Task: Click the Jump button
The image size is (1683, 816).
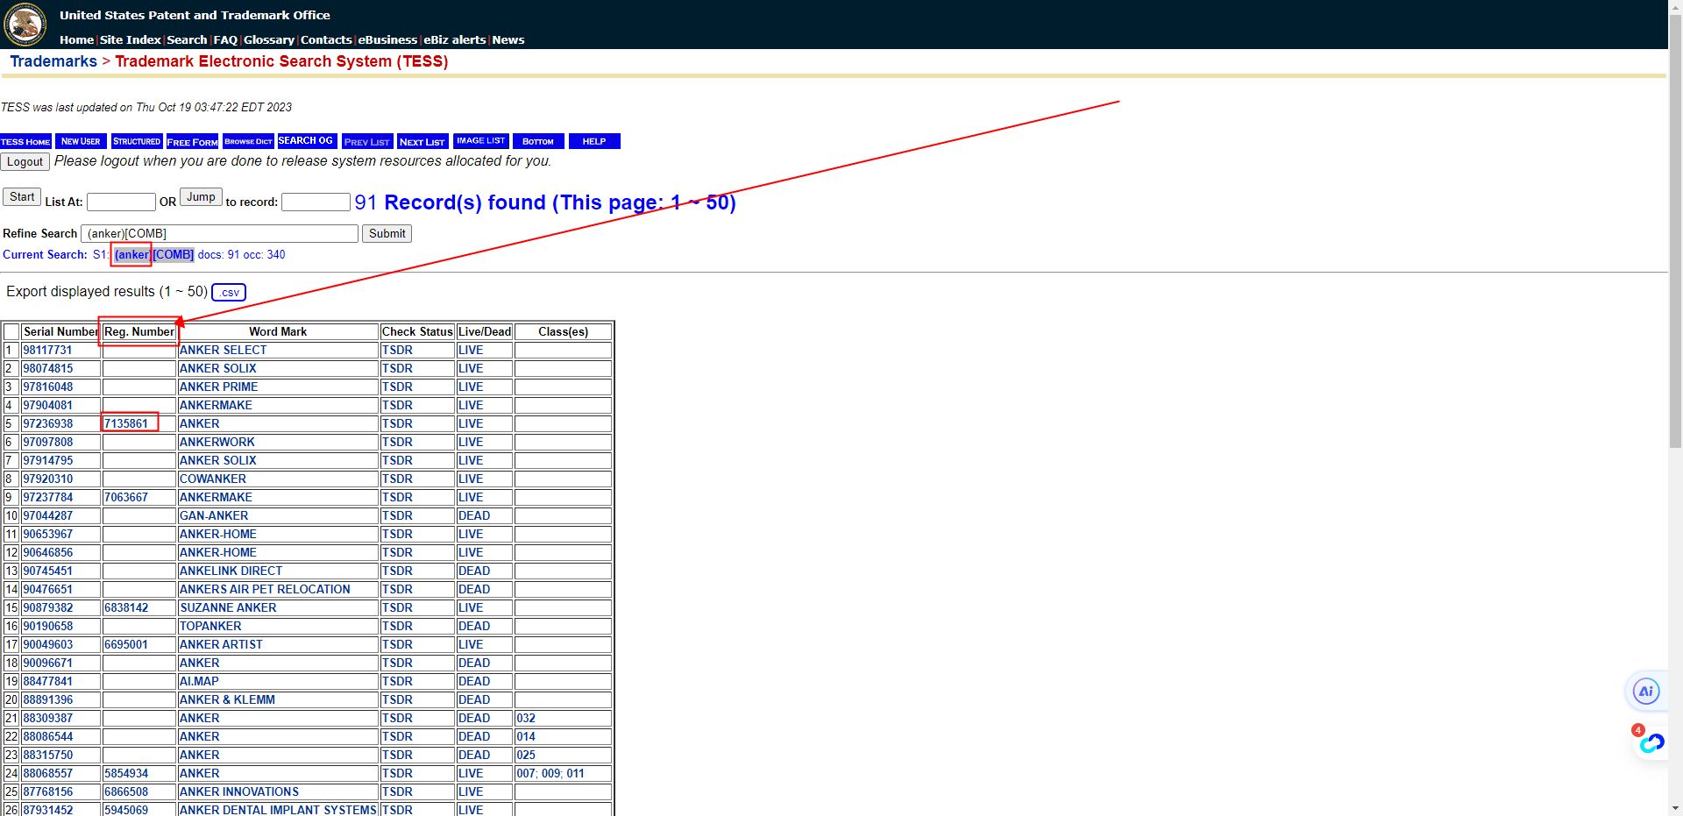Action: pyautogui.click(x=201, y=197)
